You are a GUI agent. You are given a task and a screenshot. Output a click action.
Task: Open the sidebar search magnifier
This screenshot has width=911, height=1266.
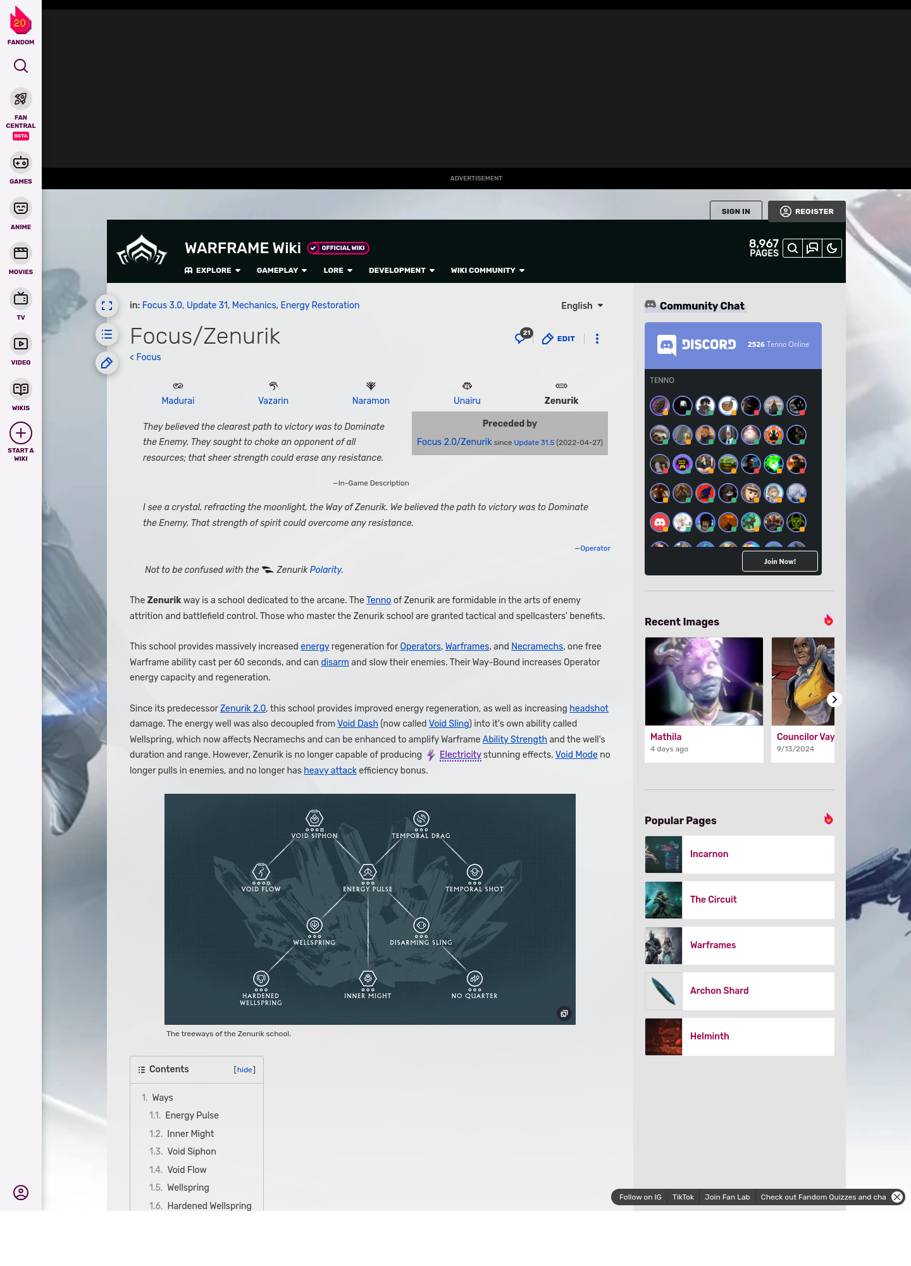click(x=21, y=66)
